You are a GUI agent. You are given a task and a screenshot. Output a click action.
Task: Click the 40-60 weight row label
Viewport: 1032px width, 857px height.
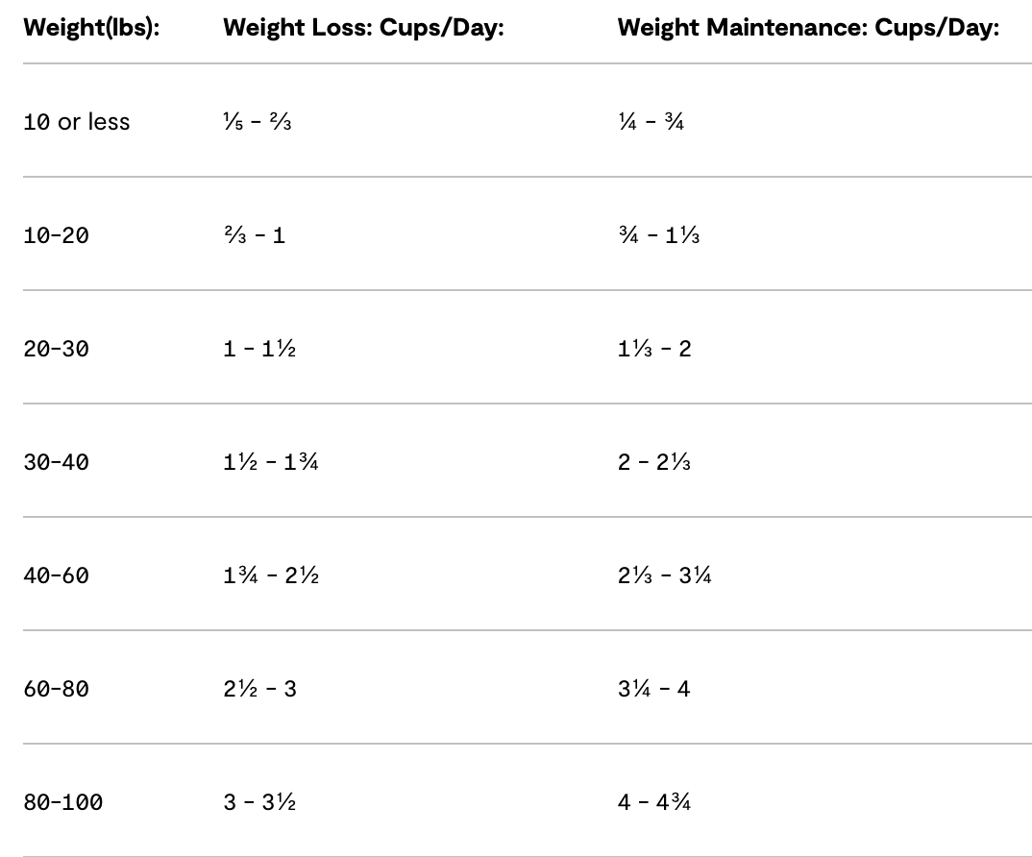(56, 575)
